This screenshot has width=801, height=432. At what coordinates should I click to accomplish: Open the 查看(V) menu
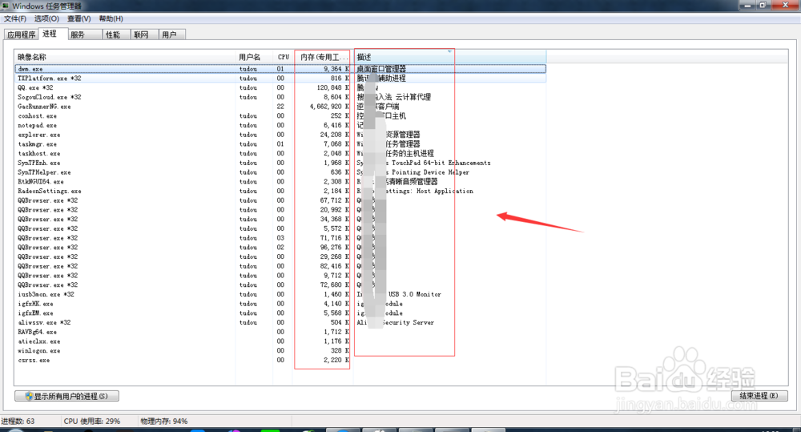tap(78, 19)
